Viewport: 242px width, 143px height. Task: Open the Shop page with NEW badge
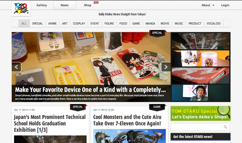click(x=88, y=5)
